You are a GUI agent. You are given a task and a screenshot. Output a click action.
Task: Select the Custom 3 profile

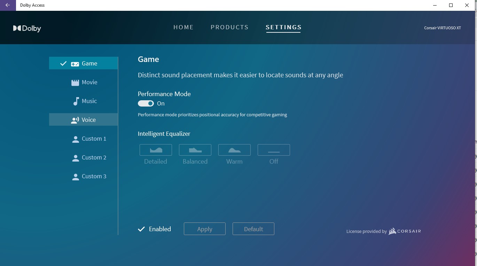click(x=84, y=176)
